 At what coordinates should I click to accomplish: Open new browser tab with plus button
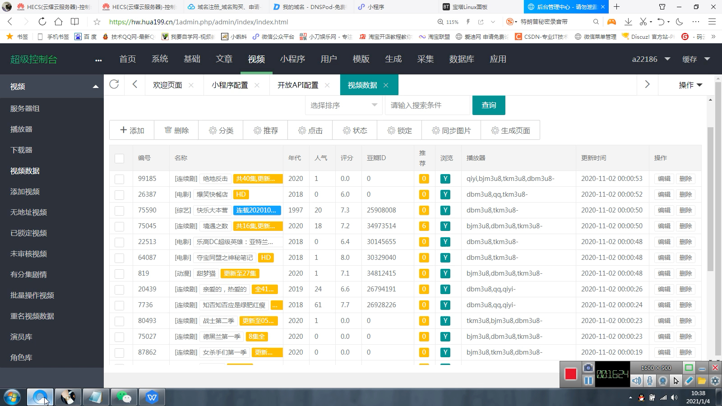coord(616,7)
